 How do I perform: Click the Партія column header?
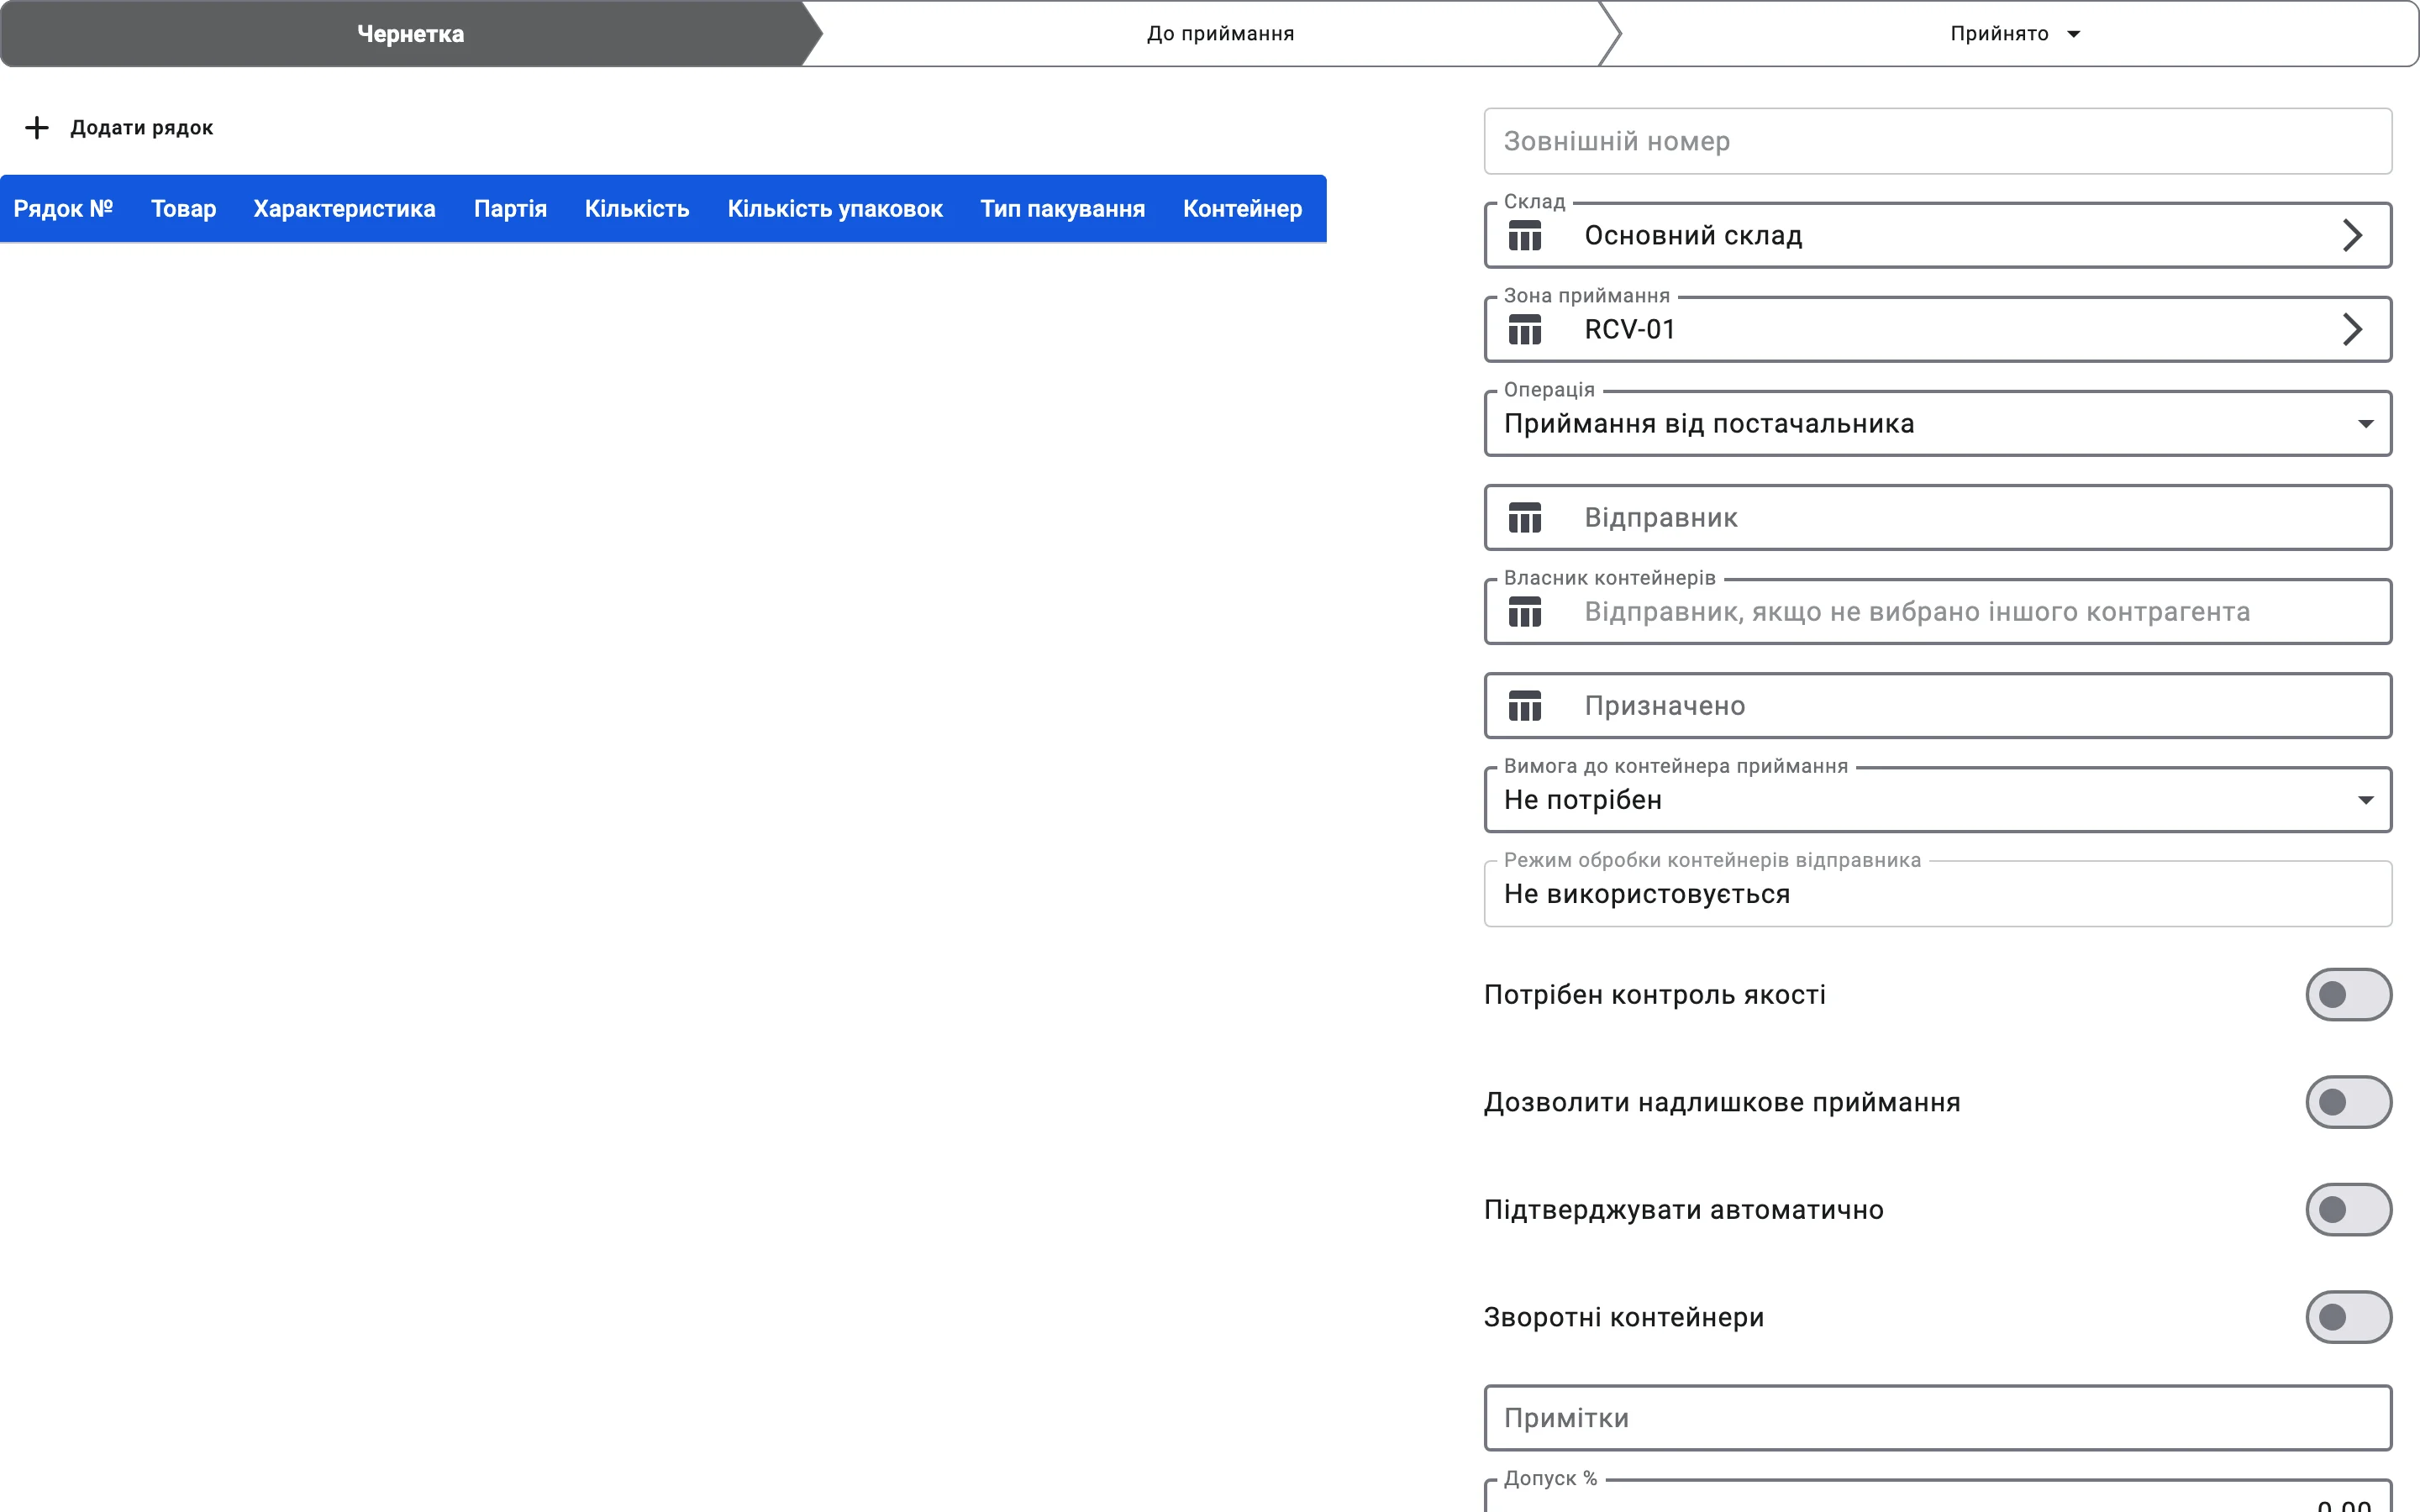(x=510, y=209)
